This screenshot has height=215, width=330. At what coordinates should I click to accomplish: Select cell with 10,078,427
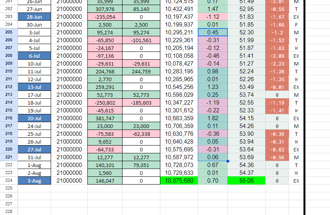click(x=179, y=64)
